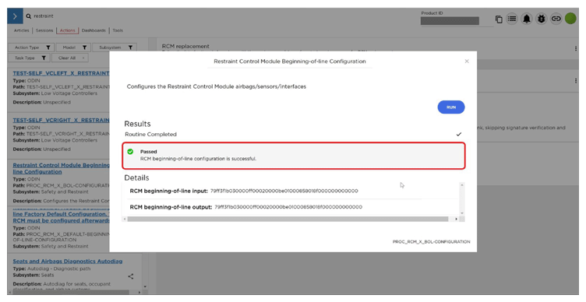The height and width of the screenshot is (302, 586).
Task: Open the list view icon in header
Action: [512, 19]
